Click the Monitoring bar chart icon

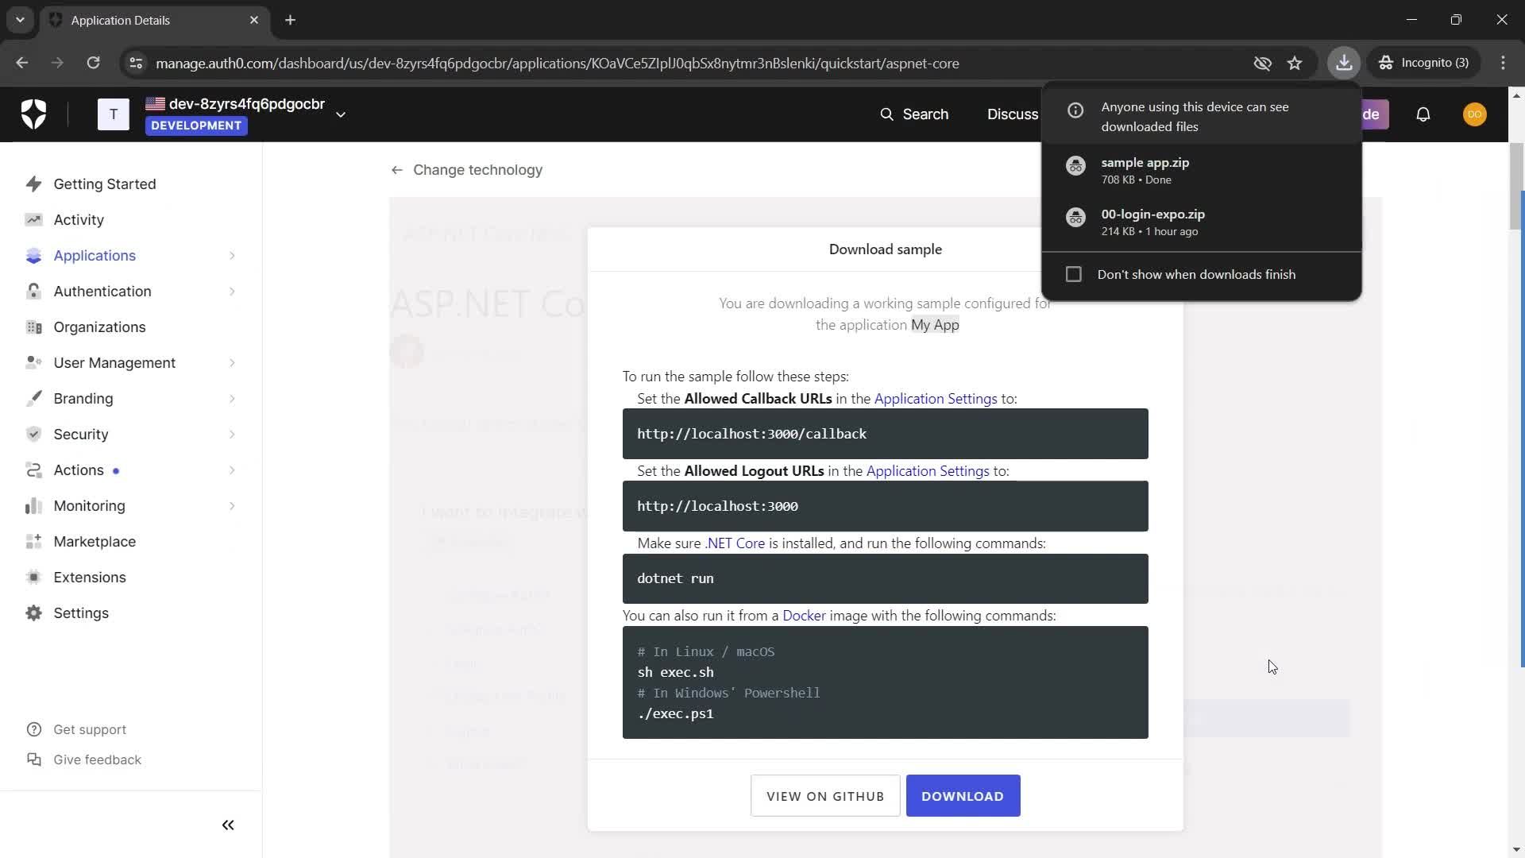coord(33,506)
